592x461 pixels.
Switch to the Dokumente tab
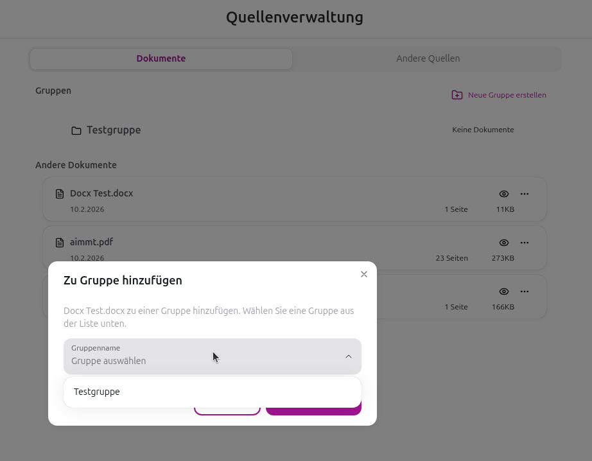pos(161,58)
